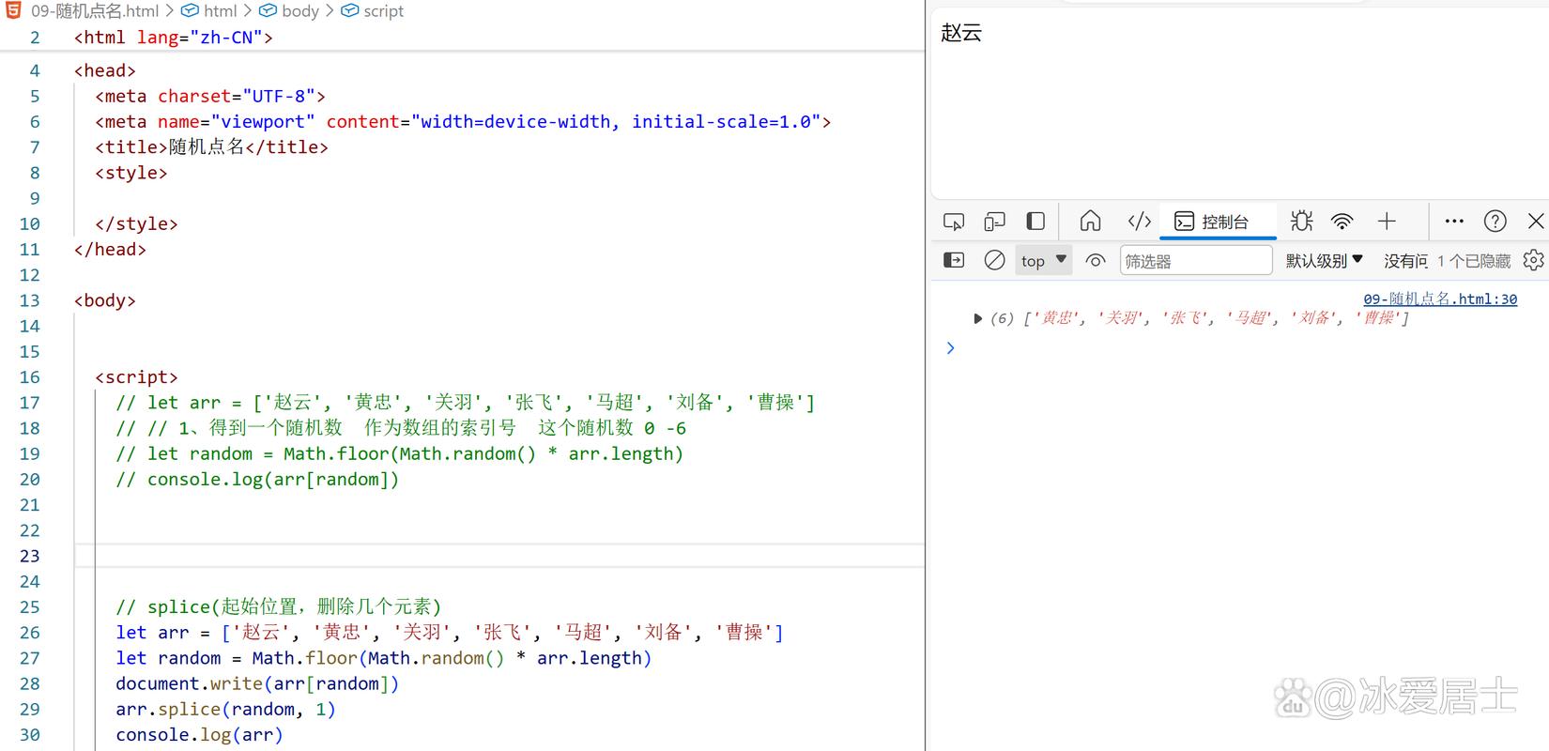This screenshot has width=1549, height=751.
Task: Add more tools with plus icon
Action: [x=1387, y=222]
